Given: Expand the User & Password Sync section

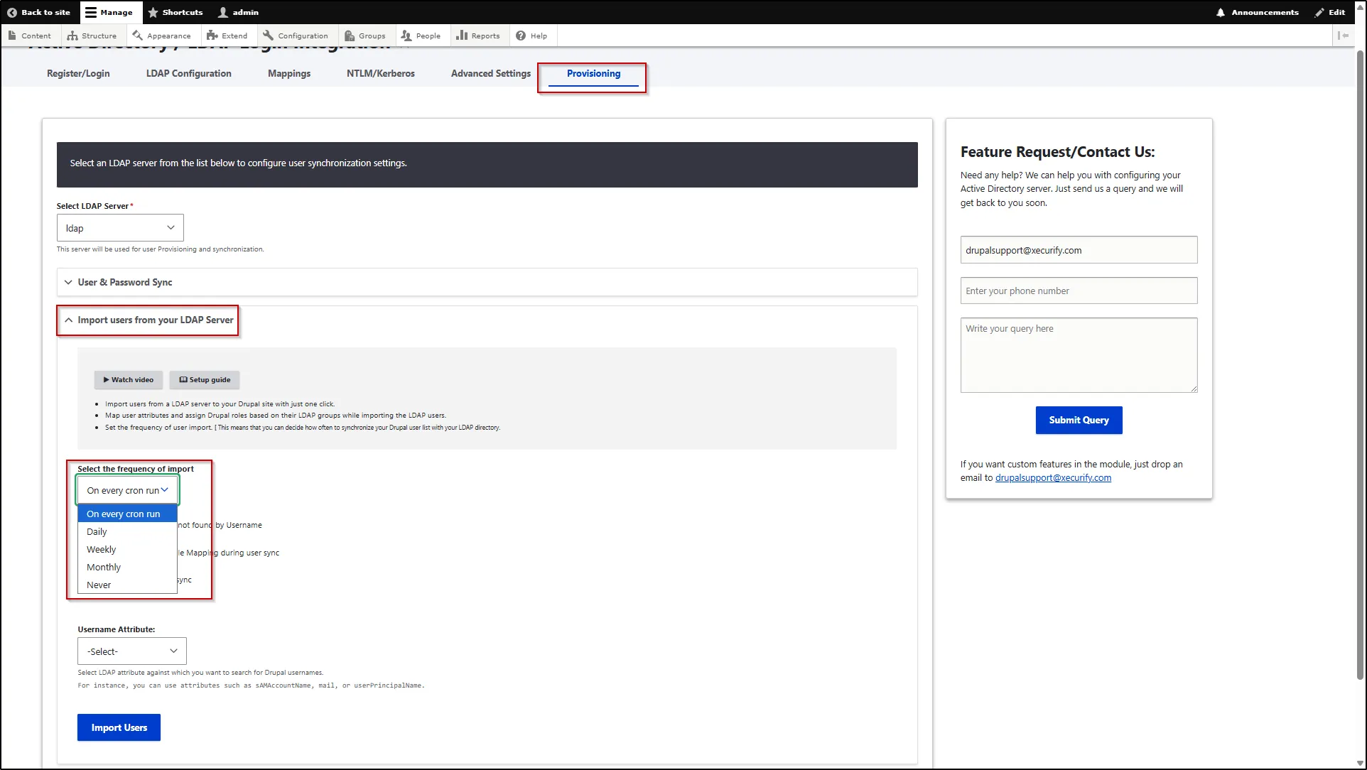Looking at the screenshot, I should [124, 282].
